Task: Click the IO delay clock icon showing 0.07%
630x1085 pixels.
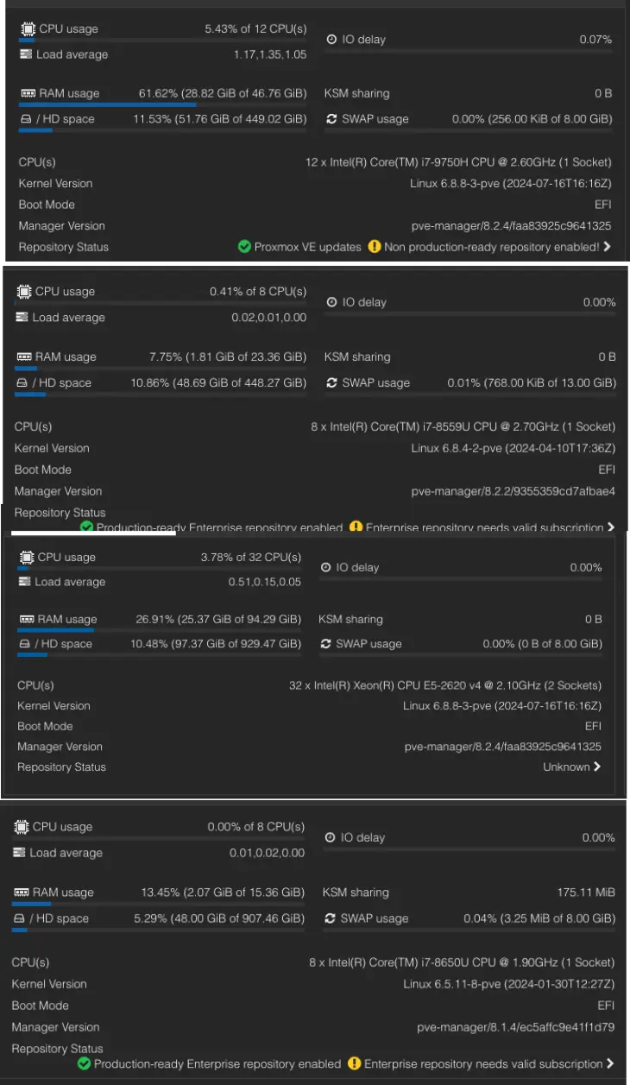Action: pyautogui.click(x=331, y=40)
